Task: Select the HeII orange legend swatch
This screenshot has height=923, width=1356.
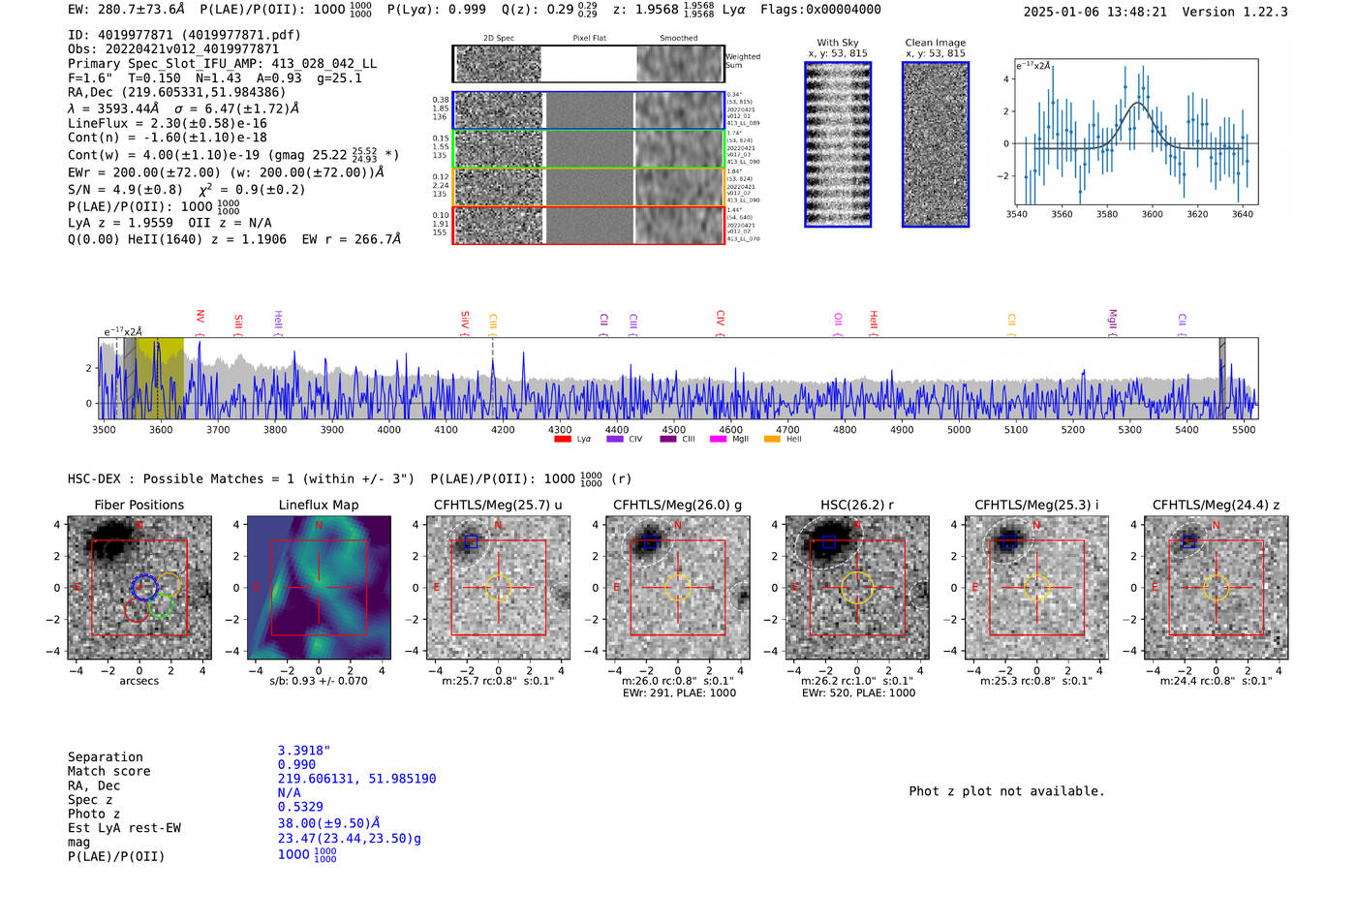Action: pos(772,439)
